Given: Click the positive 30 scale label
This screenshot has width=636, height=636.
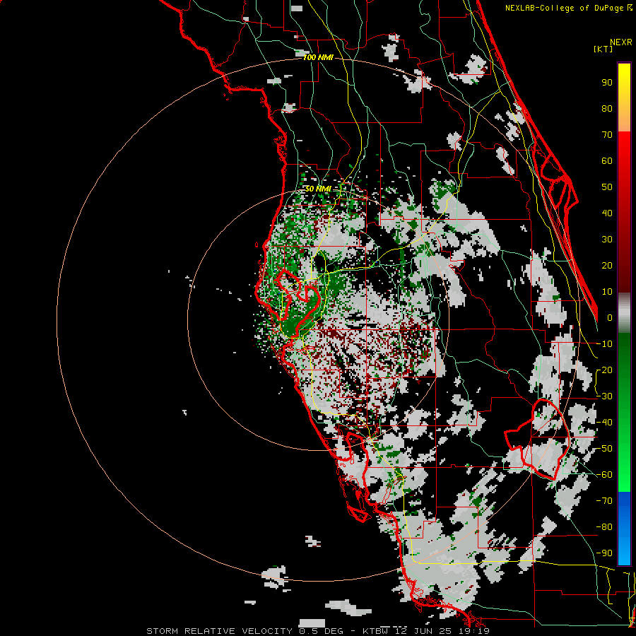Looking at the screenshot, I should 607,240.
